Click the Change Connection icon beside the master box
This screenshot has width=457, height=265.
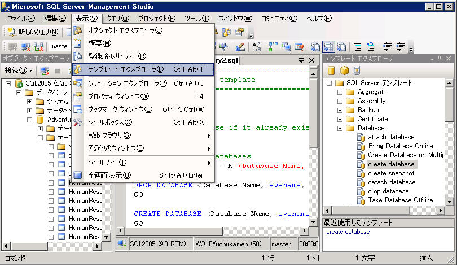point(38,47)
